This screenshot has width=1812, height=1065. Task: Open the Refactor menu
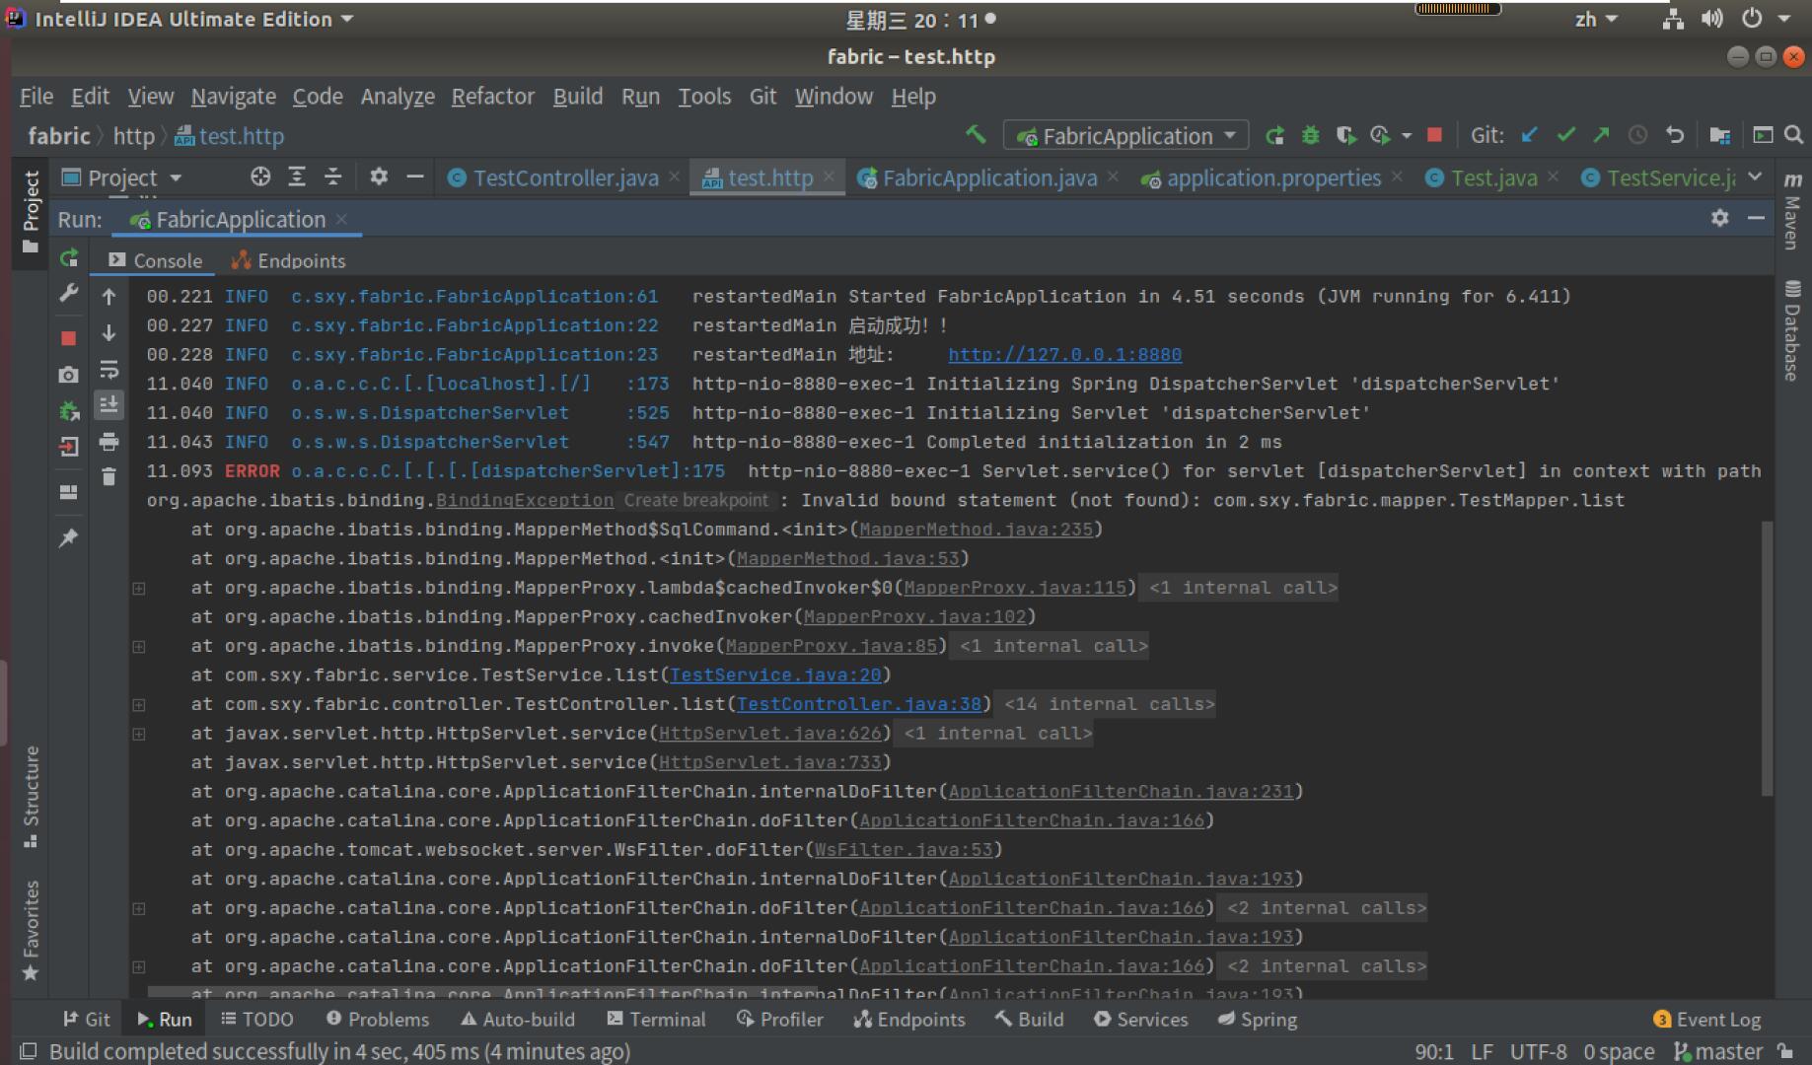(493, 97)
